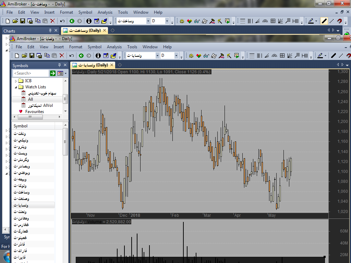Image resolution: width=351 pixels, height=263 pixels.
Task: Collapse the Watch Lists folder
Action: point(16,87)
